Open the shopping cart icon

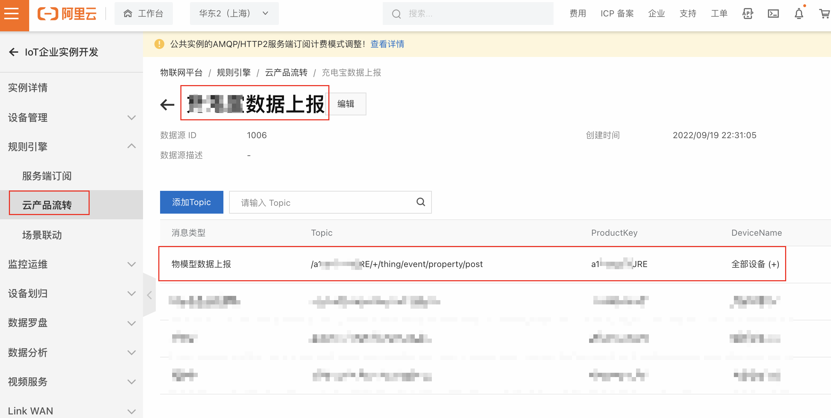tap(824, 14)
